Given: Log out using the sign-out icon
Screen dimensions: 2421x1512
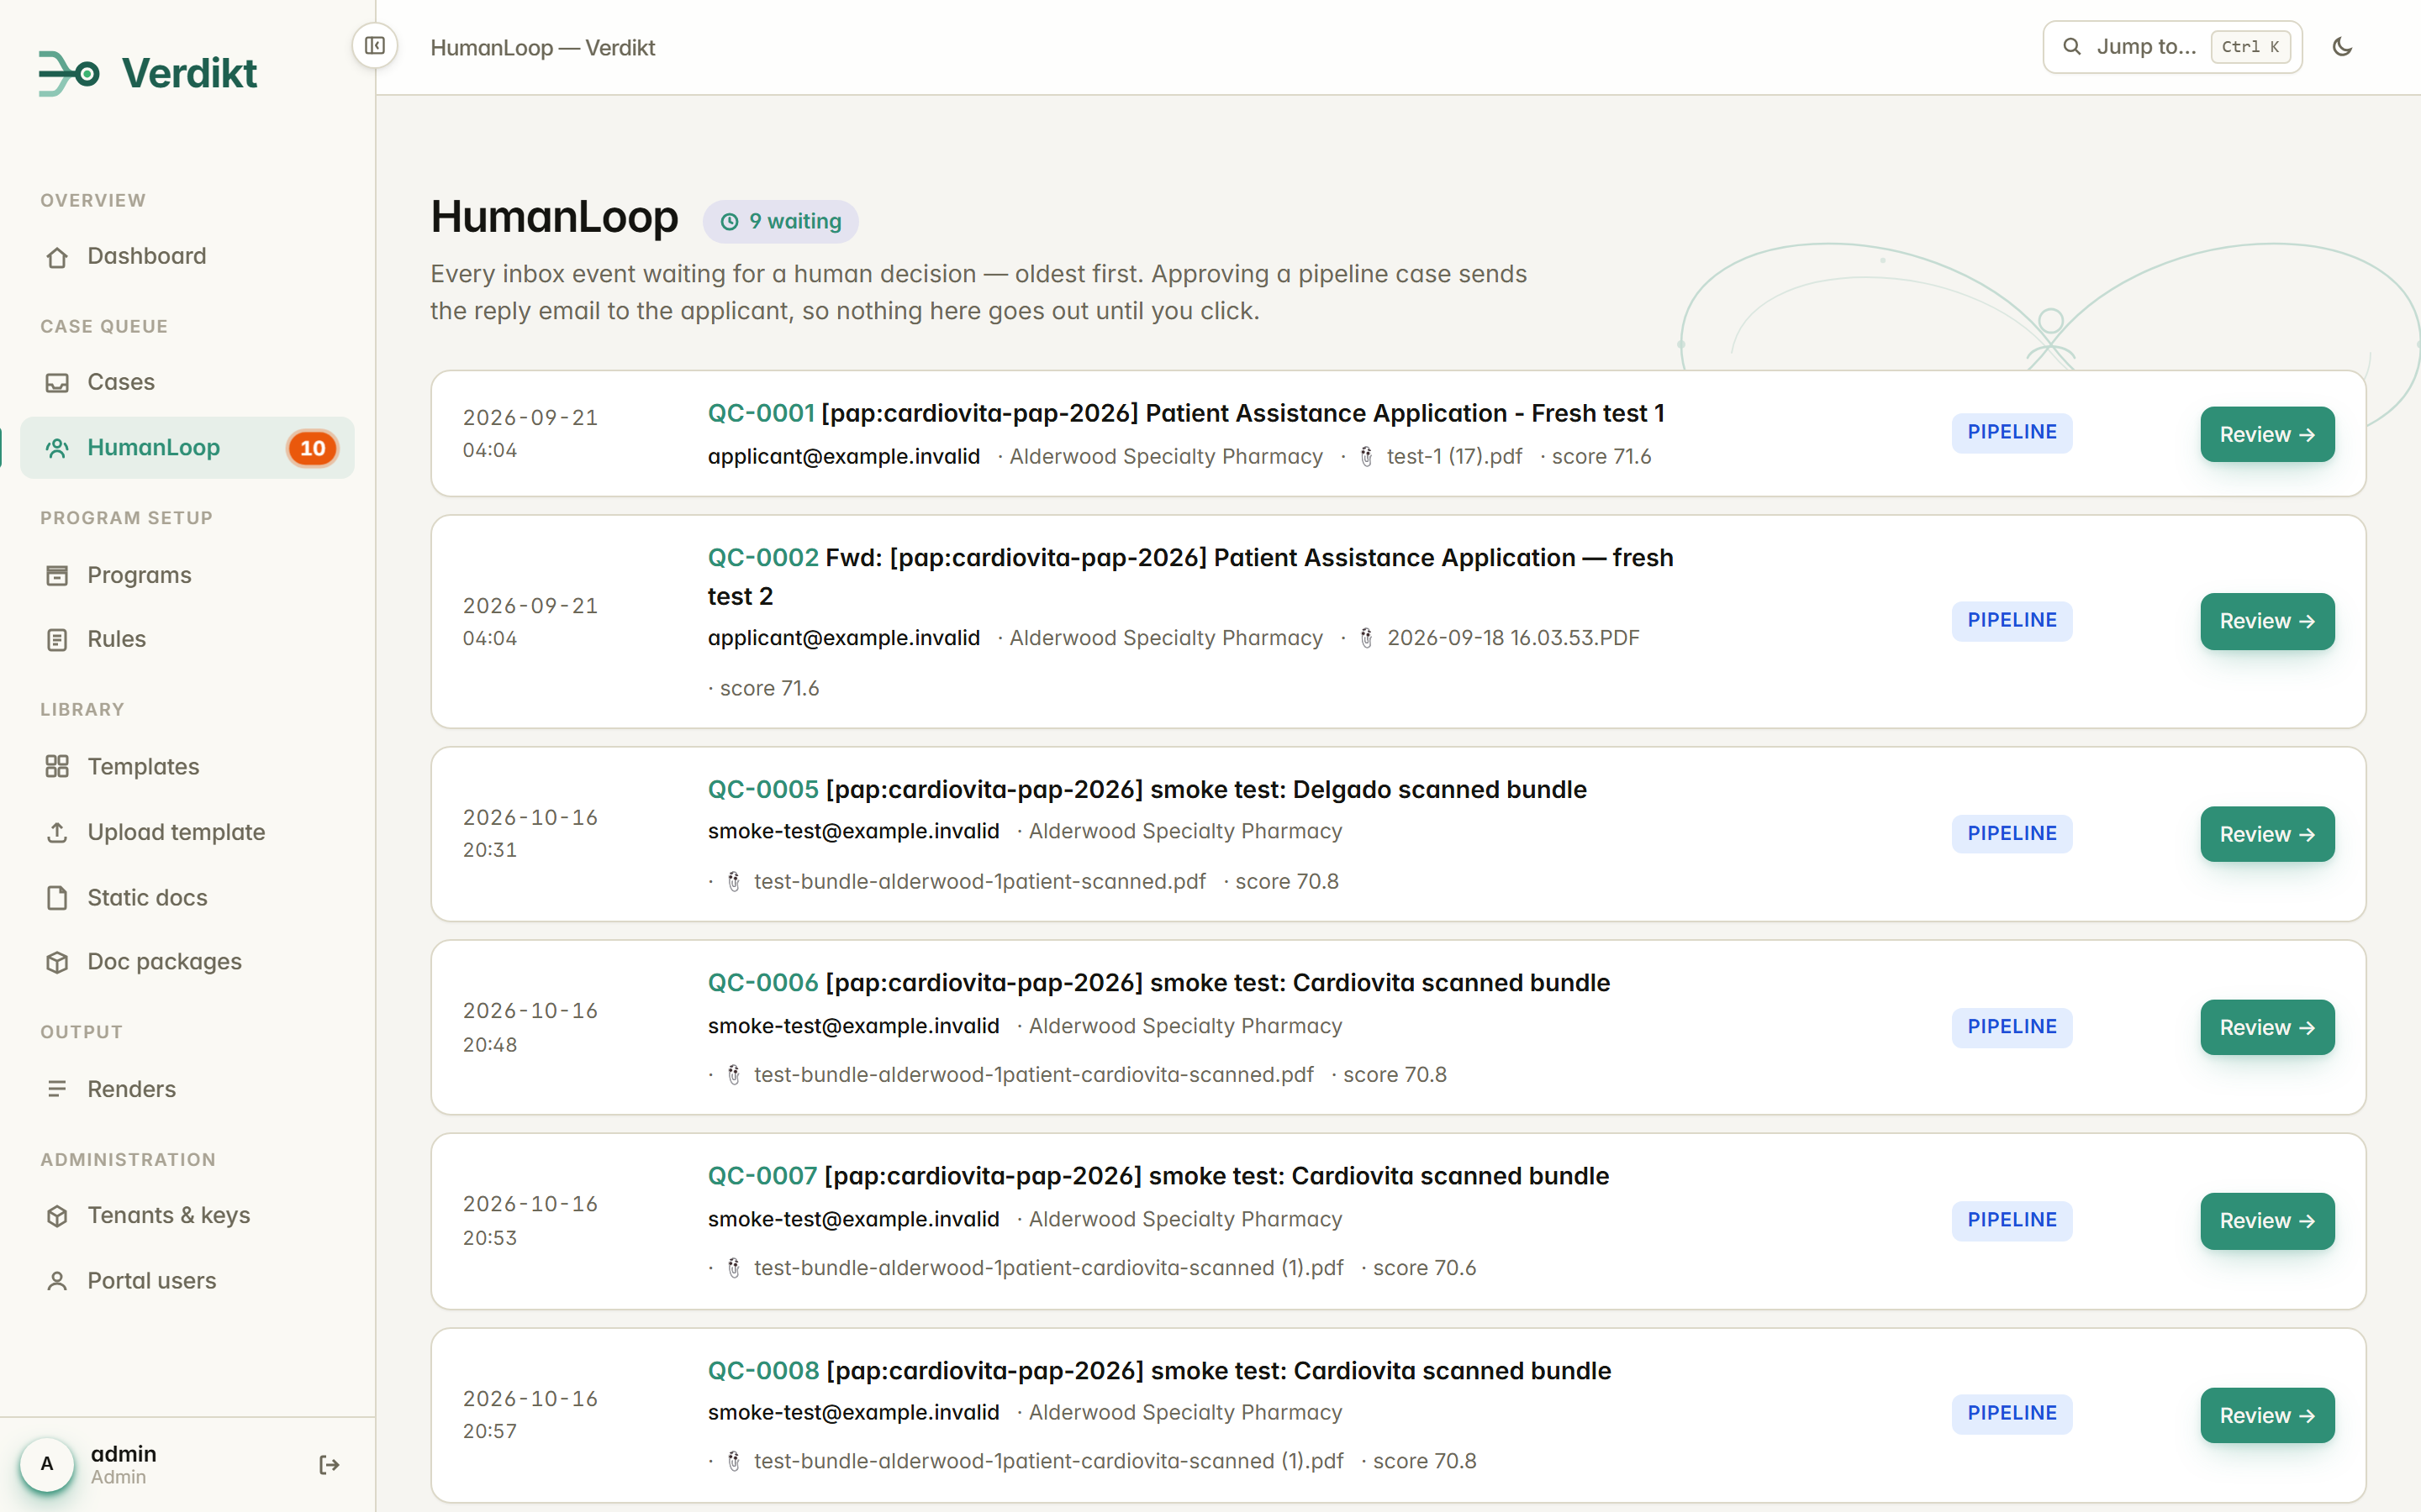Looking at the screenshot, I should click(330, 1465).
